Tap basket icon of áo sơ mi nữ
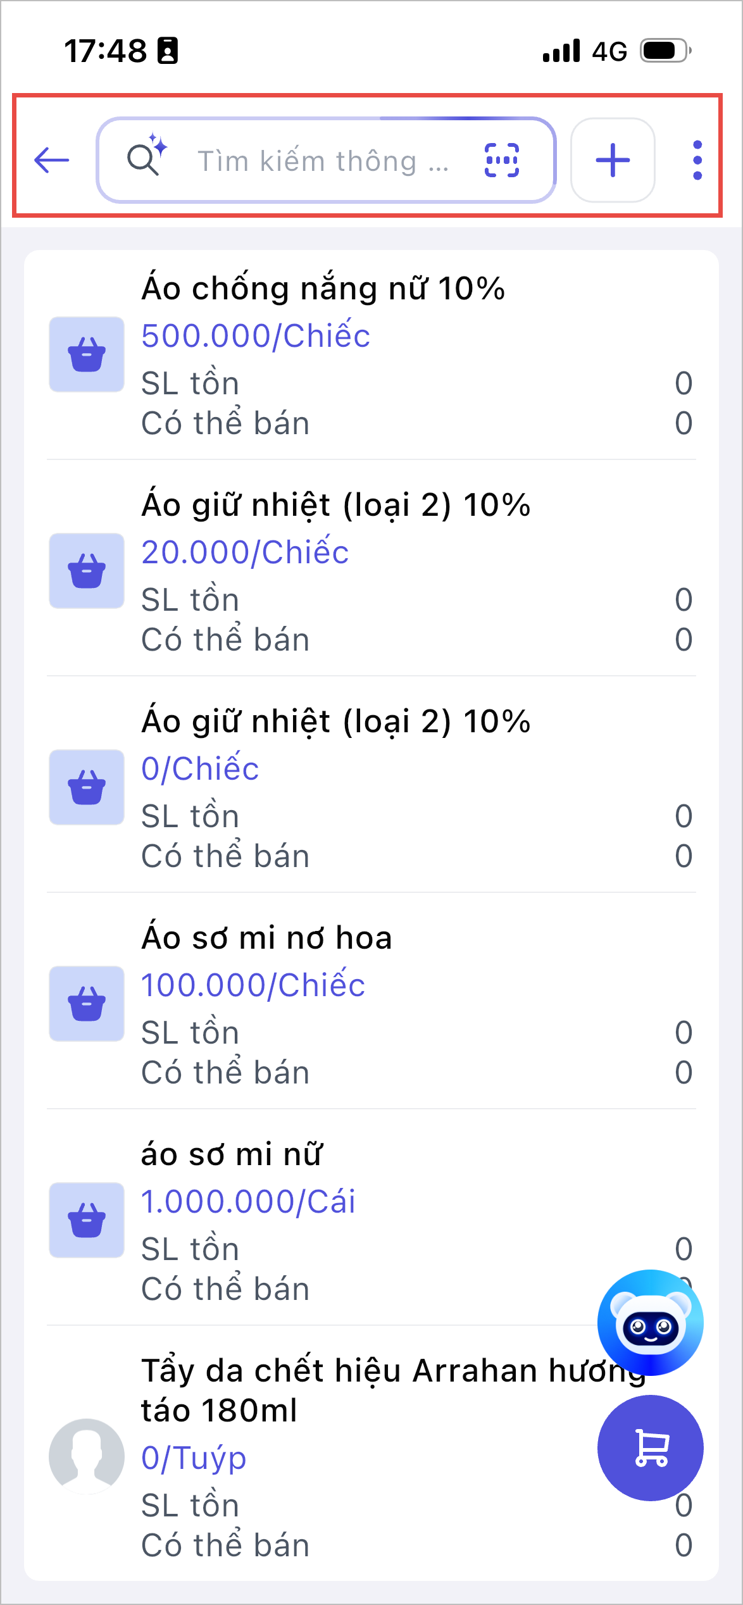 click(87, 1220)
